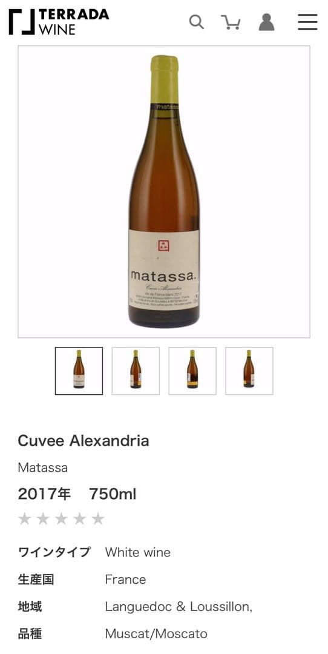
Task: Open the hamburger menu
Action: click(x=307, y=22)
